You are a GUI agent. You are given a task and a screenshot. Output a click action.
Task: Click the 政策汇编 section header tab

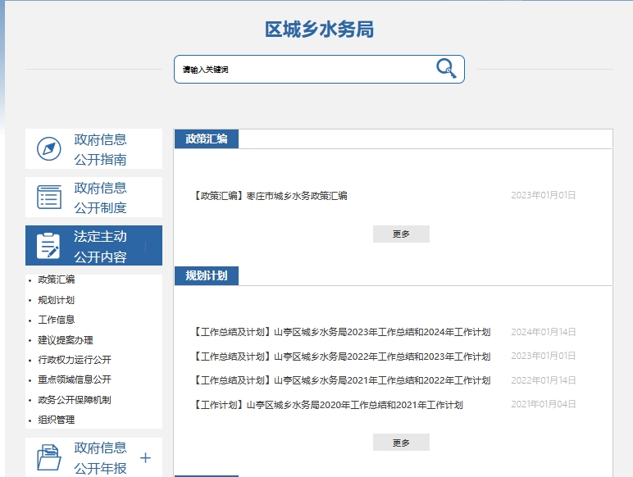pyautogui.click(x=207, y=139)
